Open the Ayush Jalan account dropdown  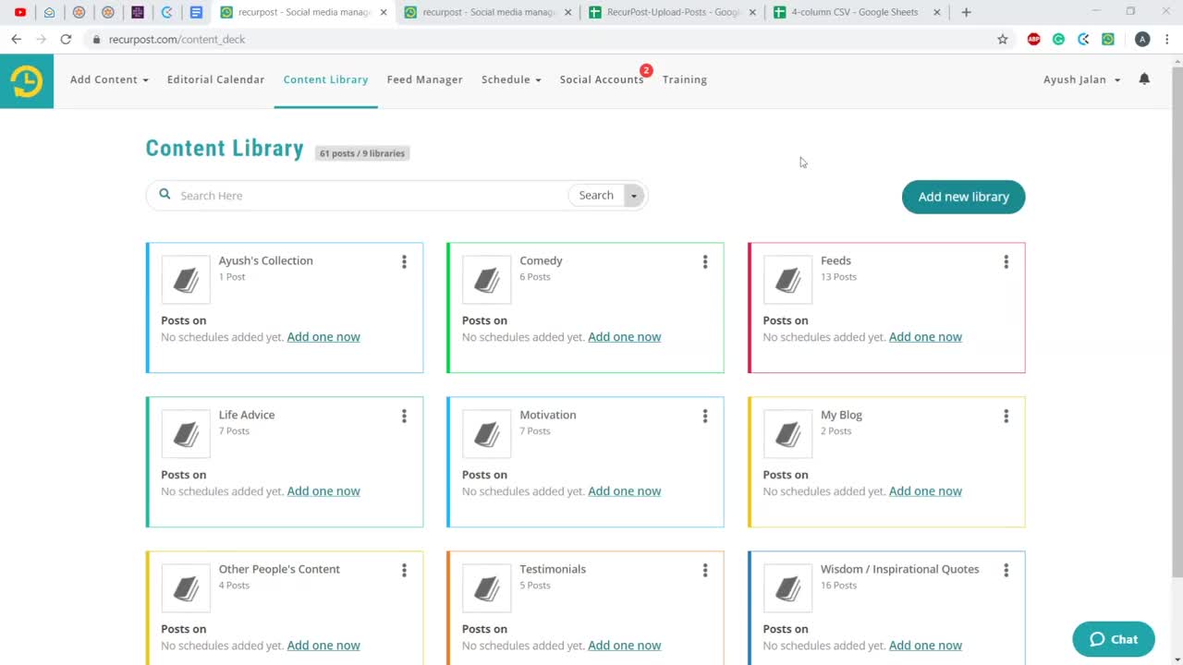[x=1081, y=79]
